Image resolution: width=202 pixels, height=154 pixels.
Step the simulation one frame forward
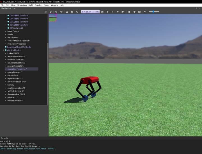coord(107,12)
